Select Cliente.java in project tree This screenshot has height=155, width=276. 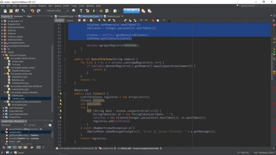pyautogui.click(x=17, y=96)
